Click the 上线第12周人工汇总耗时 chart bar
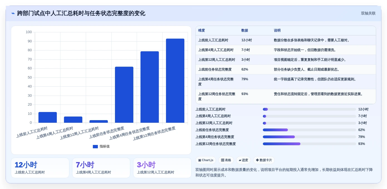Screen dimensions: 387x189 tap(99, 122)
